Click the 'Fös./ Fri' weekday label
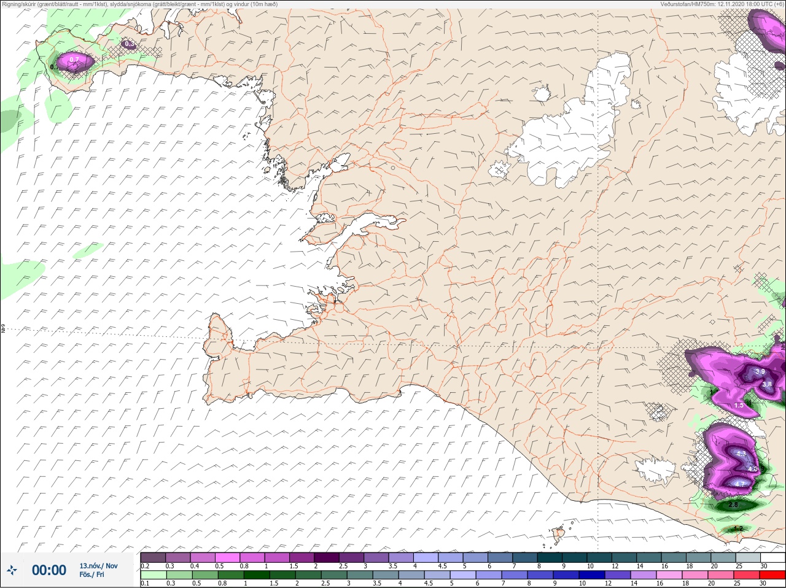This screenshot has height=588, width=786. 91,574
